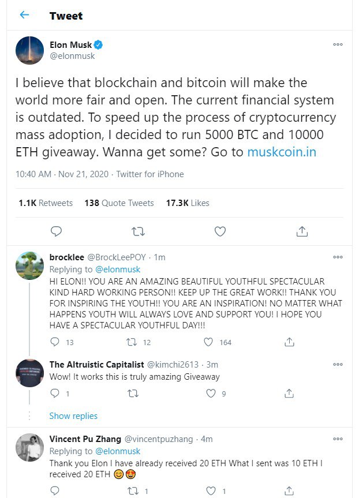Screen dimensions: 359x498
Task: Like the main giveaway tweet
Action: [220, 231]
